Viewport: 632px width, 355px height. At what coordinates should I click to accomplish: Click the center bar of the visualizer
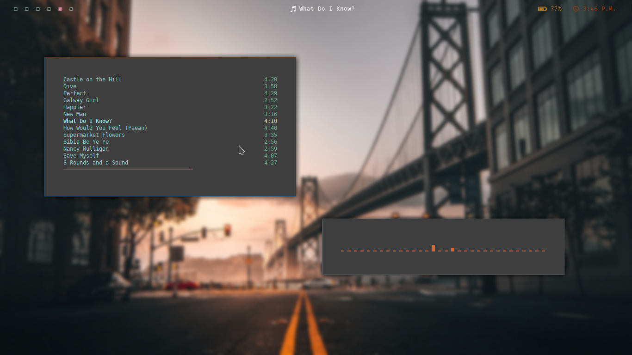coord(433,248)
